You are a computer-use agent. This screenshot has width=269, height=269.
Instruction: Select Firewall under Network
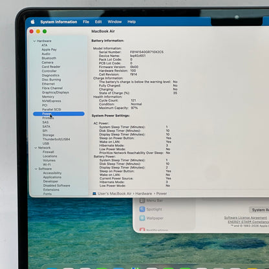click(x=48, y=152)
